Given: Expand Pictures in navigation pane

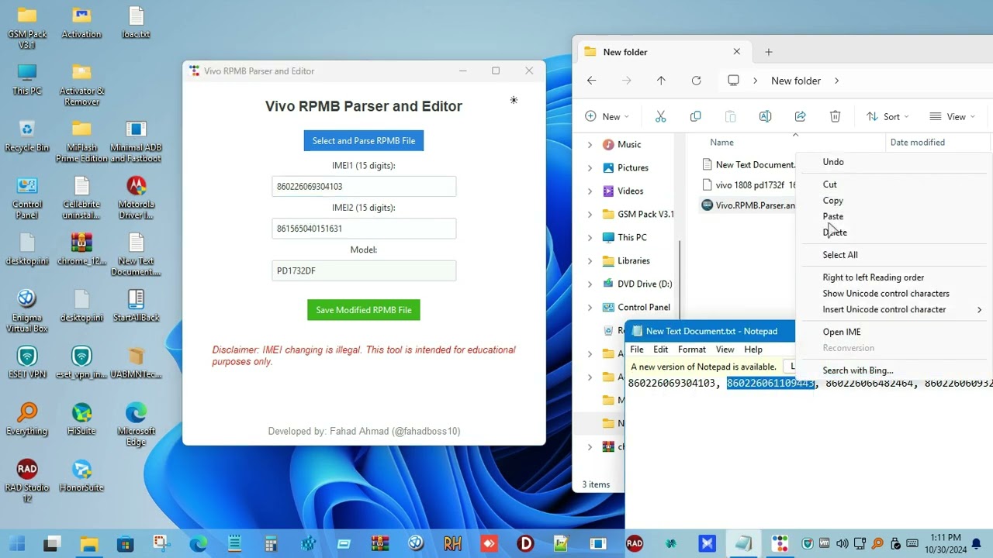Looking at the screenshot, I should (590, 167).
